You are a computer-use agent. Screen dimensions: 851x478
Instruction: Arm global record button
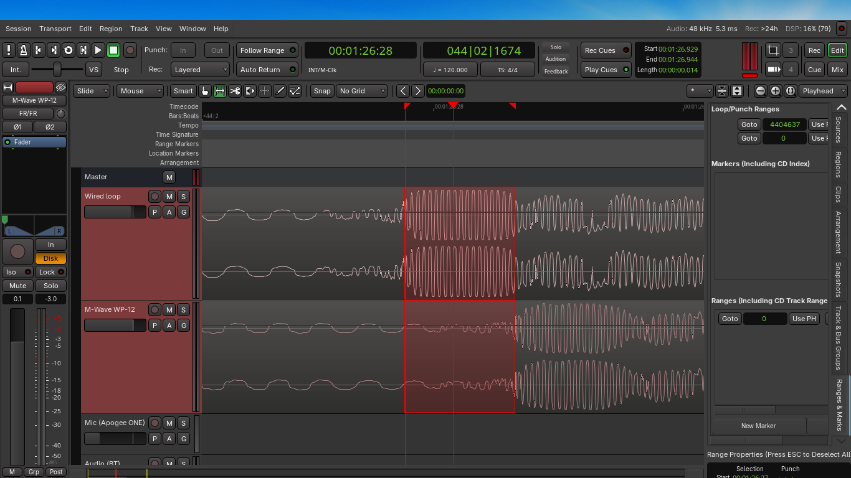[x=130, y=50]
